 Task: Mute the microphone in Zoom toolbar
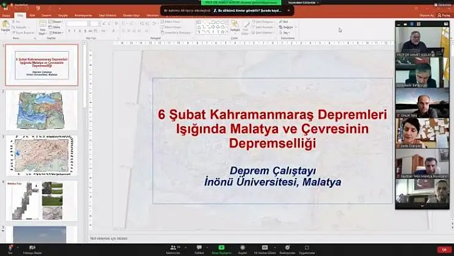[10, 247]
